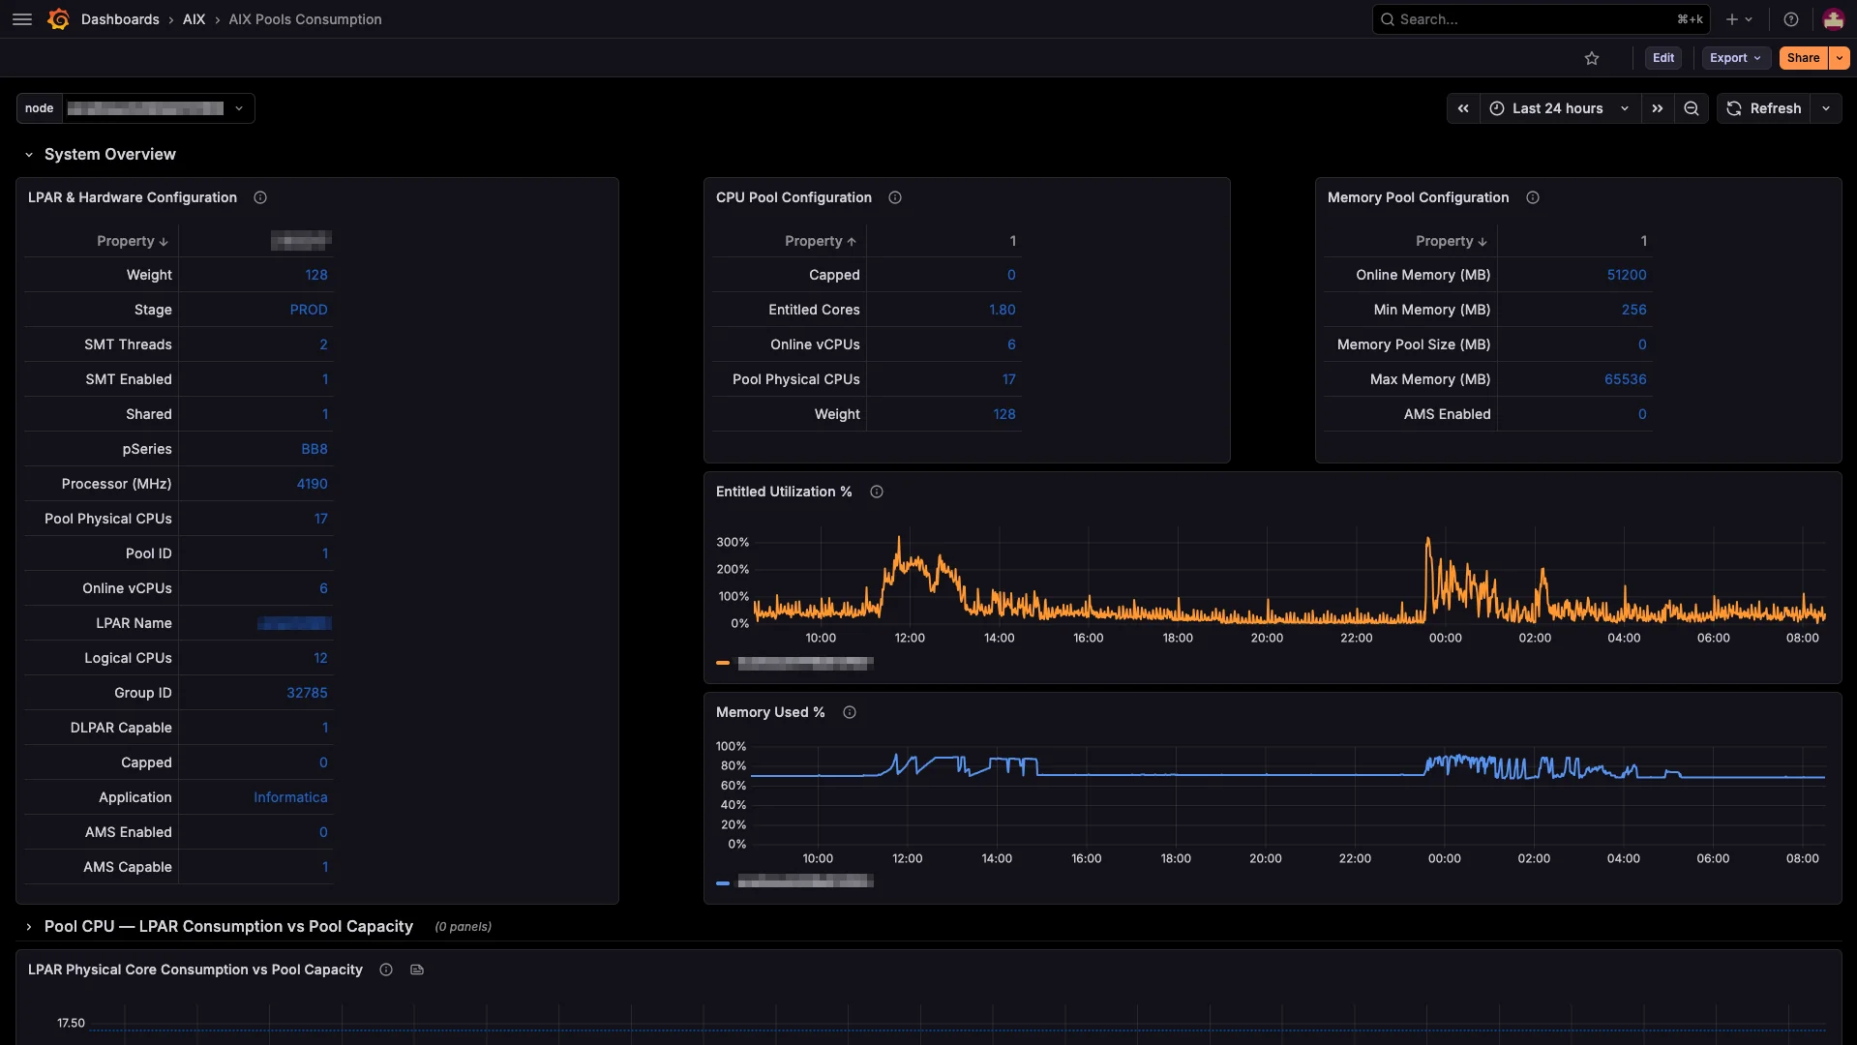Open the main navigation hamburger menu
This screenshot has width=1857, height=1045.
[x=21, y=19]
